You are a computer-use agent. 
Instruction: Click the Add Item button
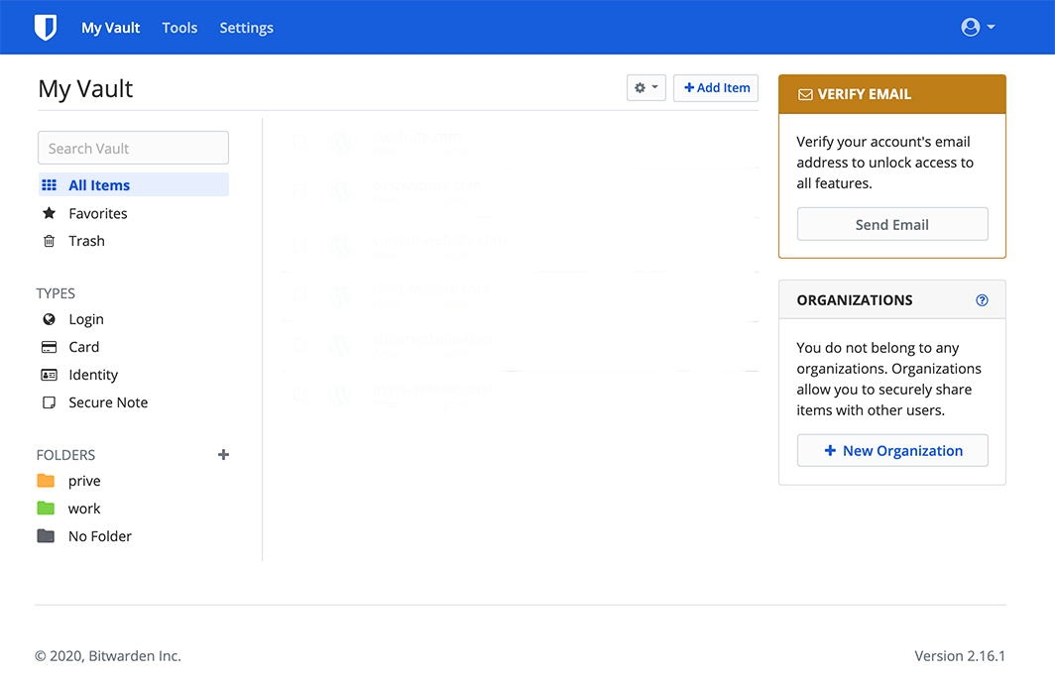716,87
